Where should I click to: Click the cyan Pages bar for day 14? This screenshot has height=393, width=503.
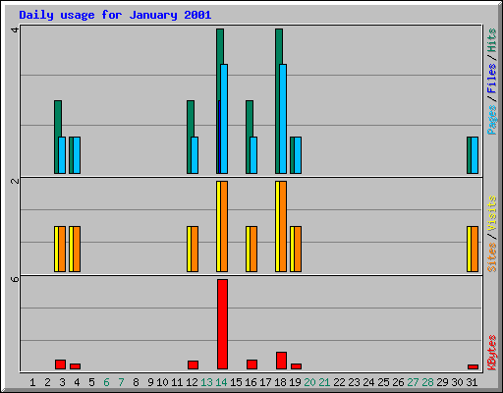[224, 119]
